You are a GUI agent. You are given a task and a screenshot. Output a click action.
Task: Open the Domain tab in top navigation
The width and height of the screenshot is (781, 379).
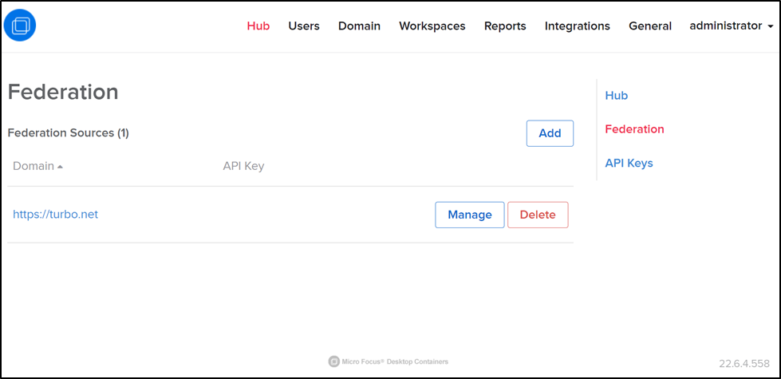click(x=359, y=26)
